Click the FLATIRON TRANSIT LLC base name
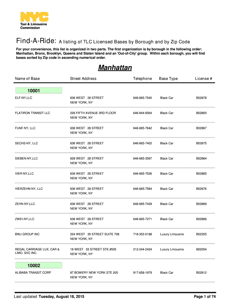The image size is (230, 307). [33, 113]
